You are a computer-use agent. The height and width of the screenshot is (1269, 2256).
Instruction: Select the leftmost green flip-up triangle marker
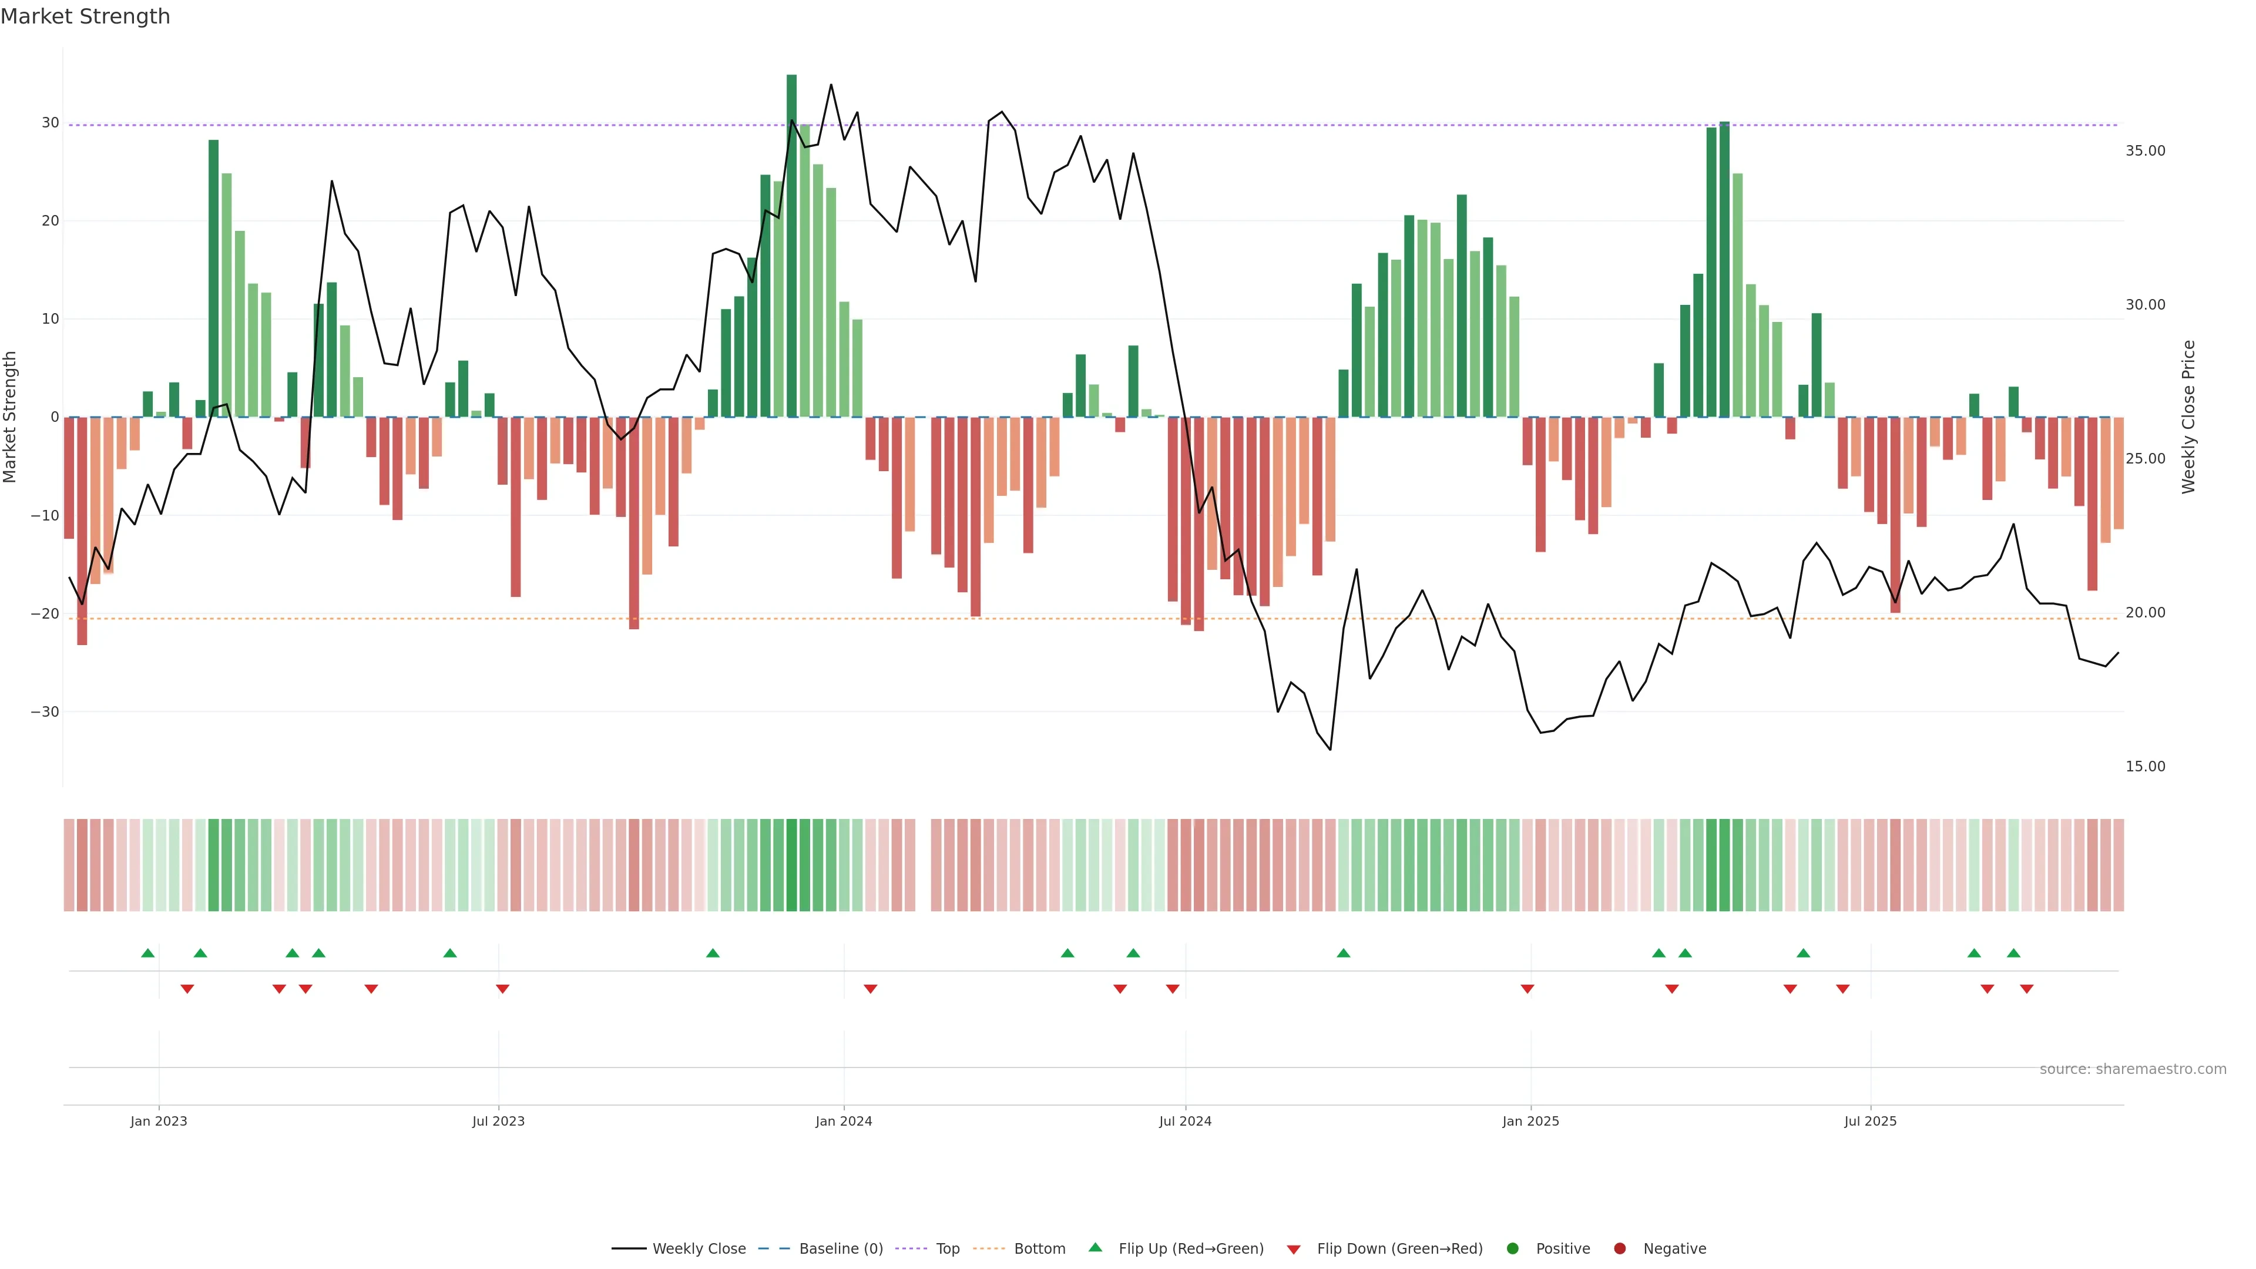coord(148,953)
